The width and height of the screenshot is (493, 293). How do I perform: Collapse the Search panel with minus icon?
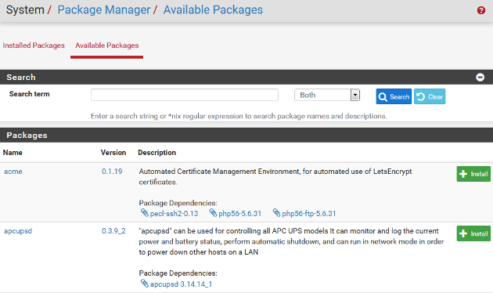pos(480,77)
